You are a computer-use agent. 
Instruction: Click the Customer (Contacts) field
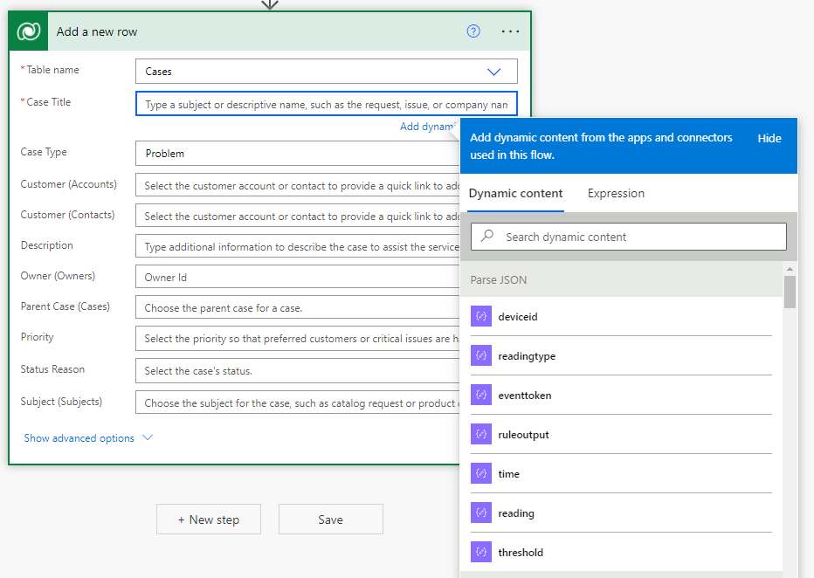coord(298,216)
